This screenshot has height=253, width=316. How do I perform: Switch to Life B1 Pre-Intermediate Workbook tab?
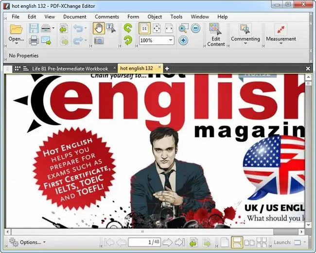tap(70, 69)
